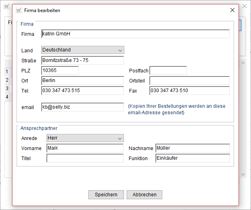251x210 pixels.
Task: Click the Vorname field with Maik
Action: click(x=85, y=148)
